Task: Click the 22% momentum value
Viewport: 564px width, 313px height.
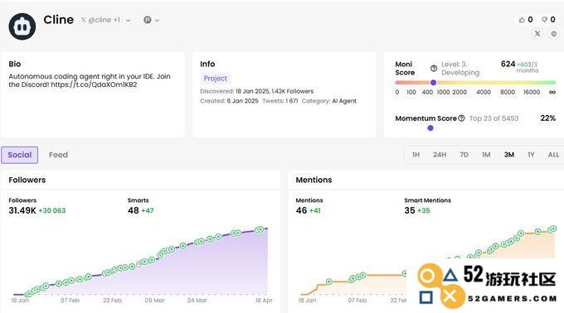Action: (547, 118)
